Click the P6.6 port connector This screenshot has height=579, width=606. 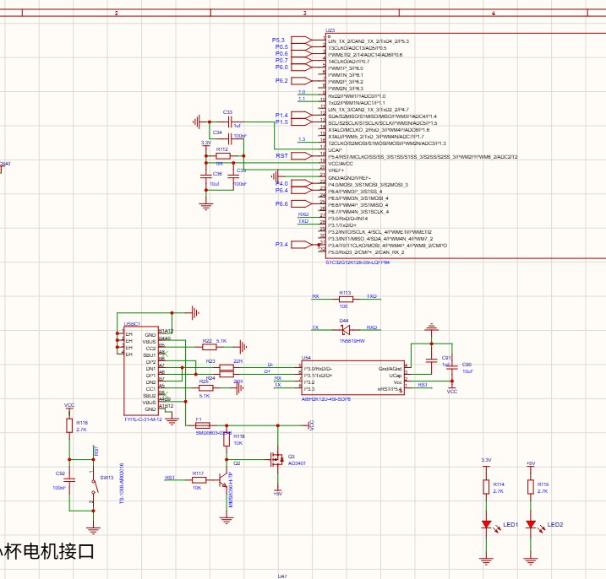(x=302, y=203)
